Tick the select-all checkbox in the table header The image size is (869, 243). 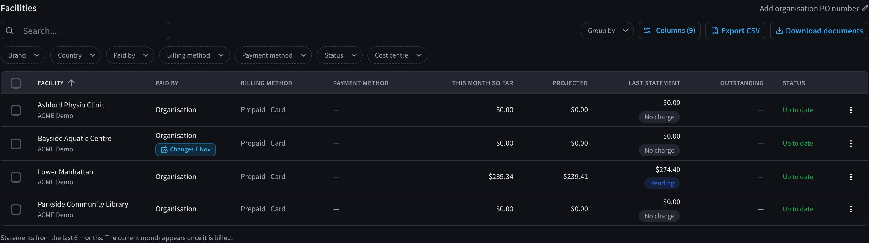(x=16, y=83)
